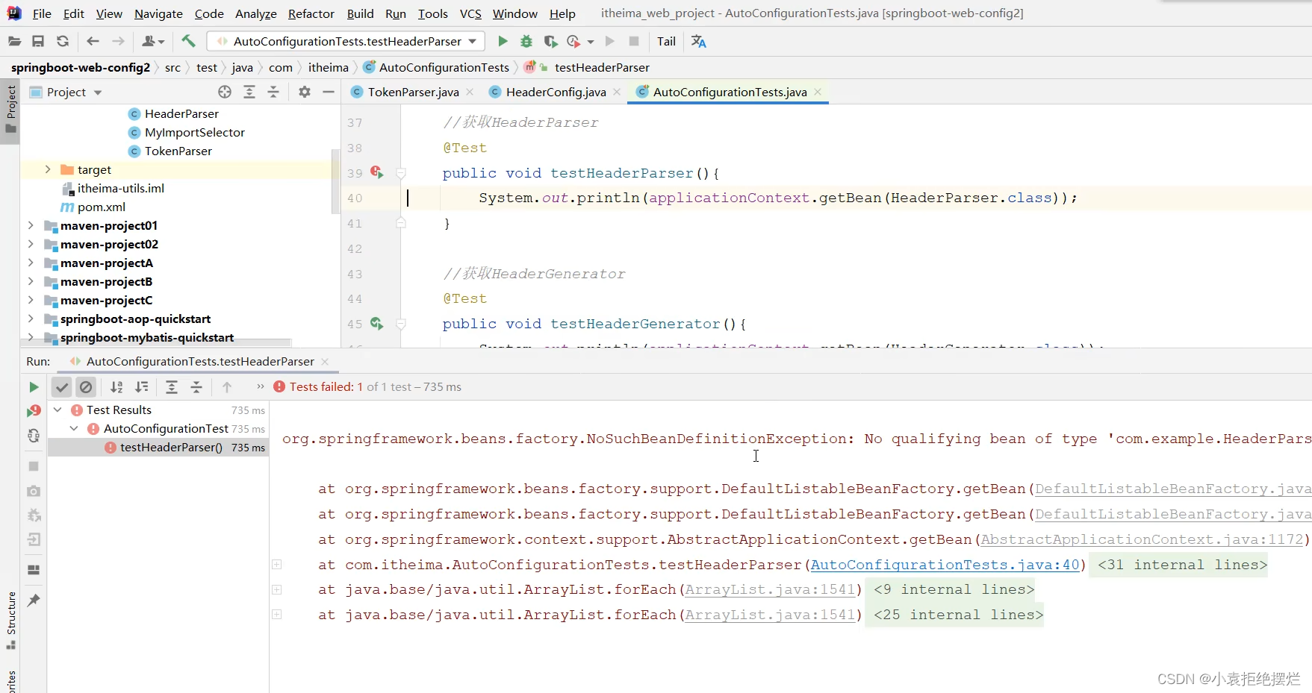
Task: Expand the target folder
Action: coord(47,169)
